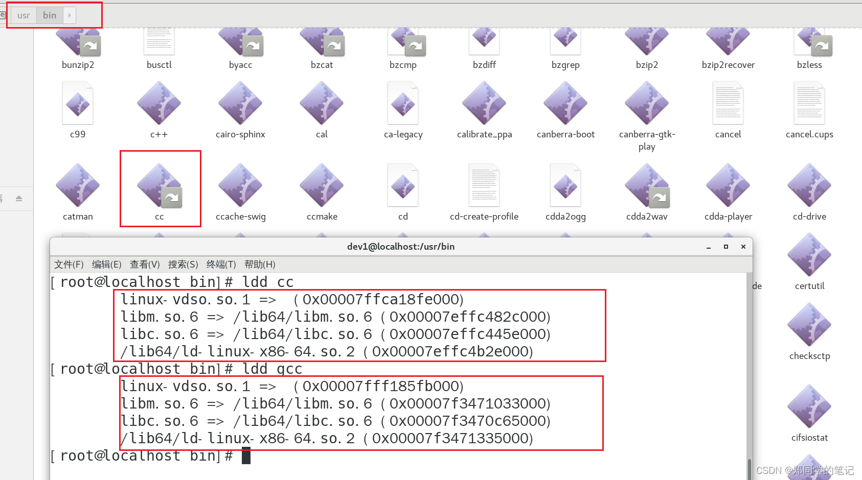The height and width of the screenshot is (480, 862).
Task: Minimize the terminal window
Action: pos(709,247)
